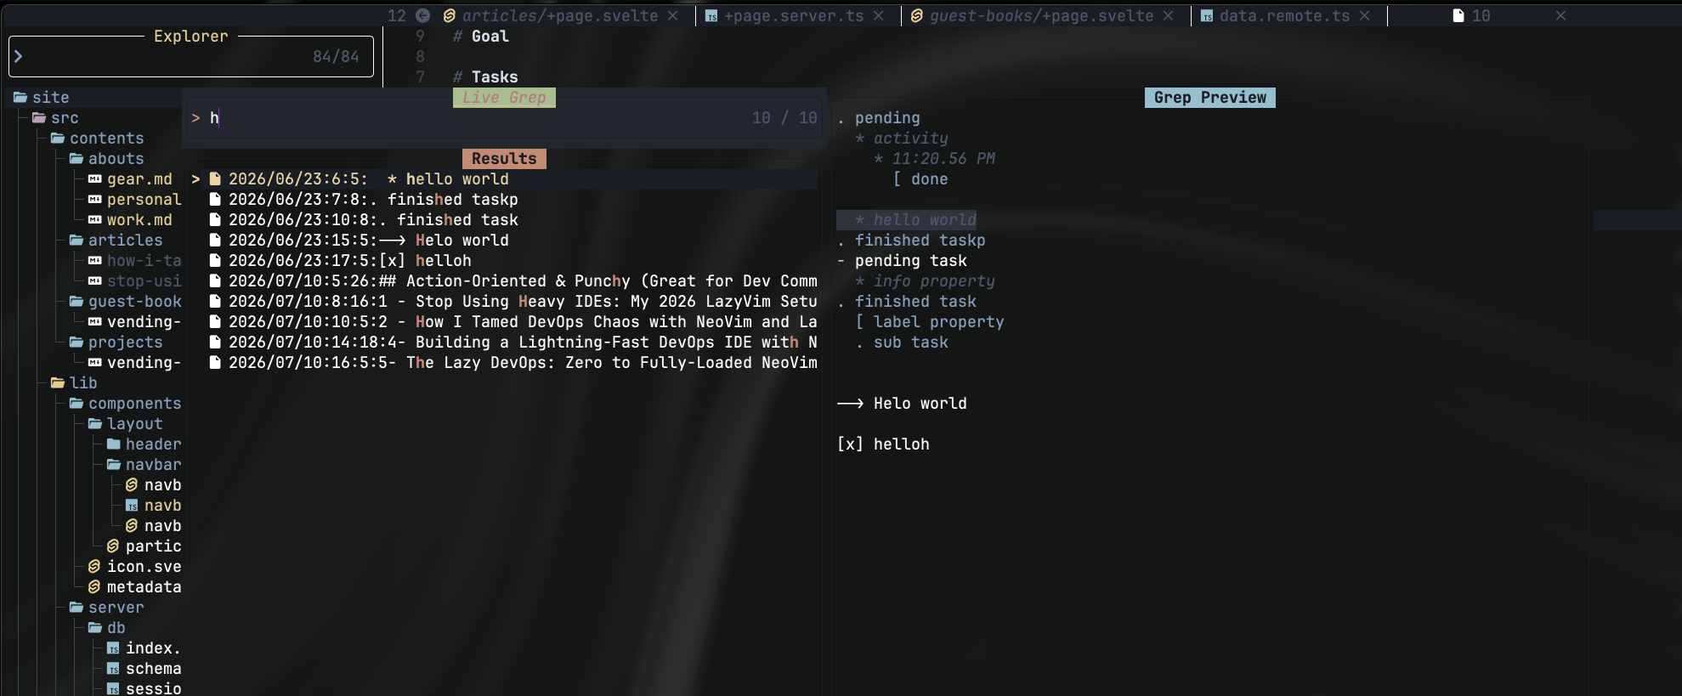This screenshot has width=1682, height=696.
Task: Close the guest-books/+page.svelte tab
Action: click(x=1169, y=16)
